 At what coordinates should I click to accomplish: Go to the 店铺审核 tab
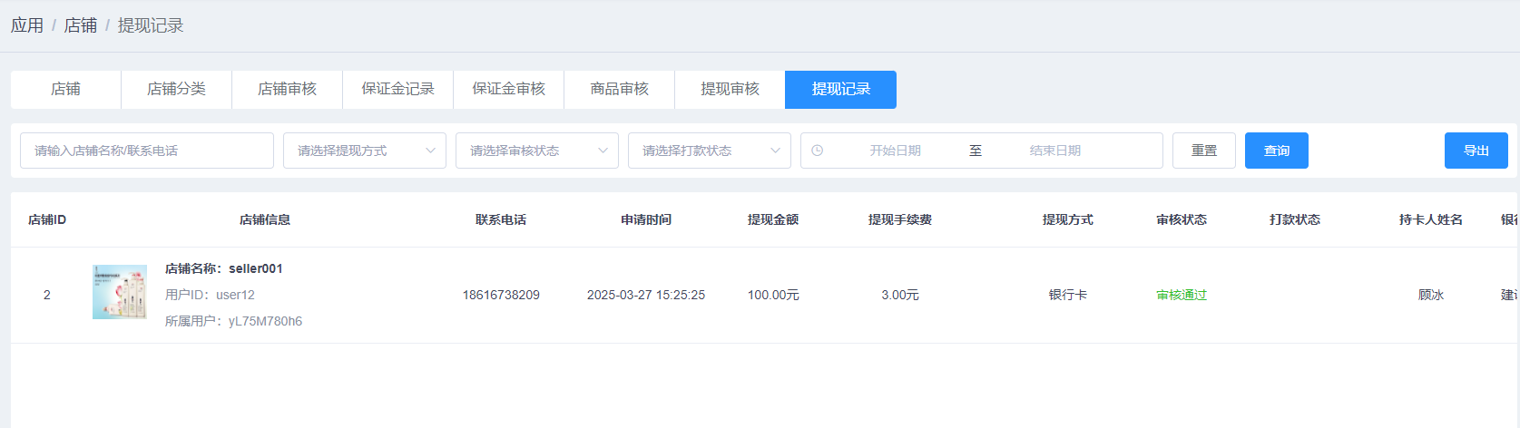(287, 89)
